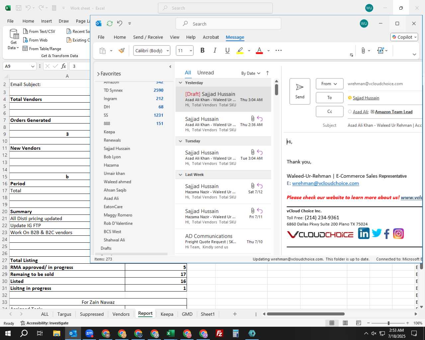
Task: Click Excel insert function fx icon
Action: click(63, 66)
